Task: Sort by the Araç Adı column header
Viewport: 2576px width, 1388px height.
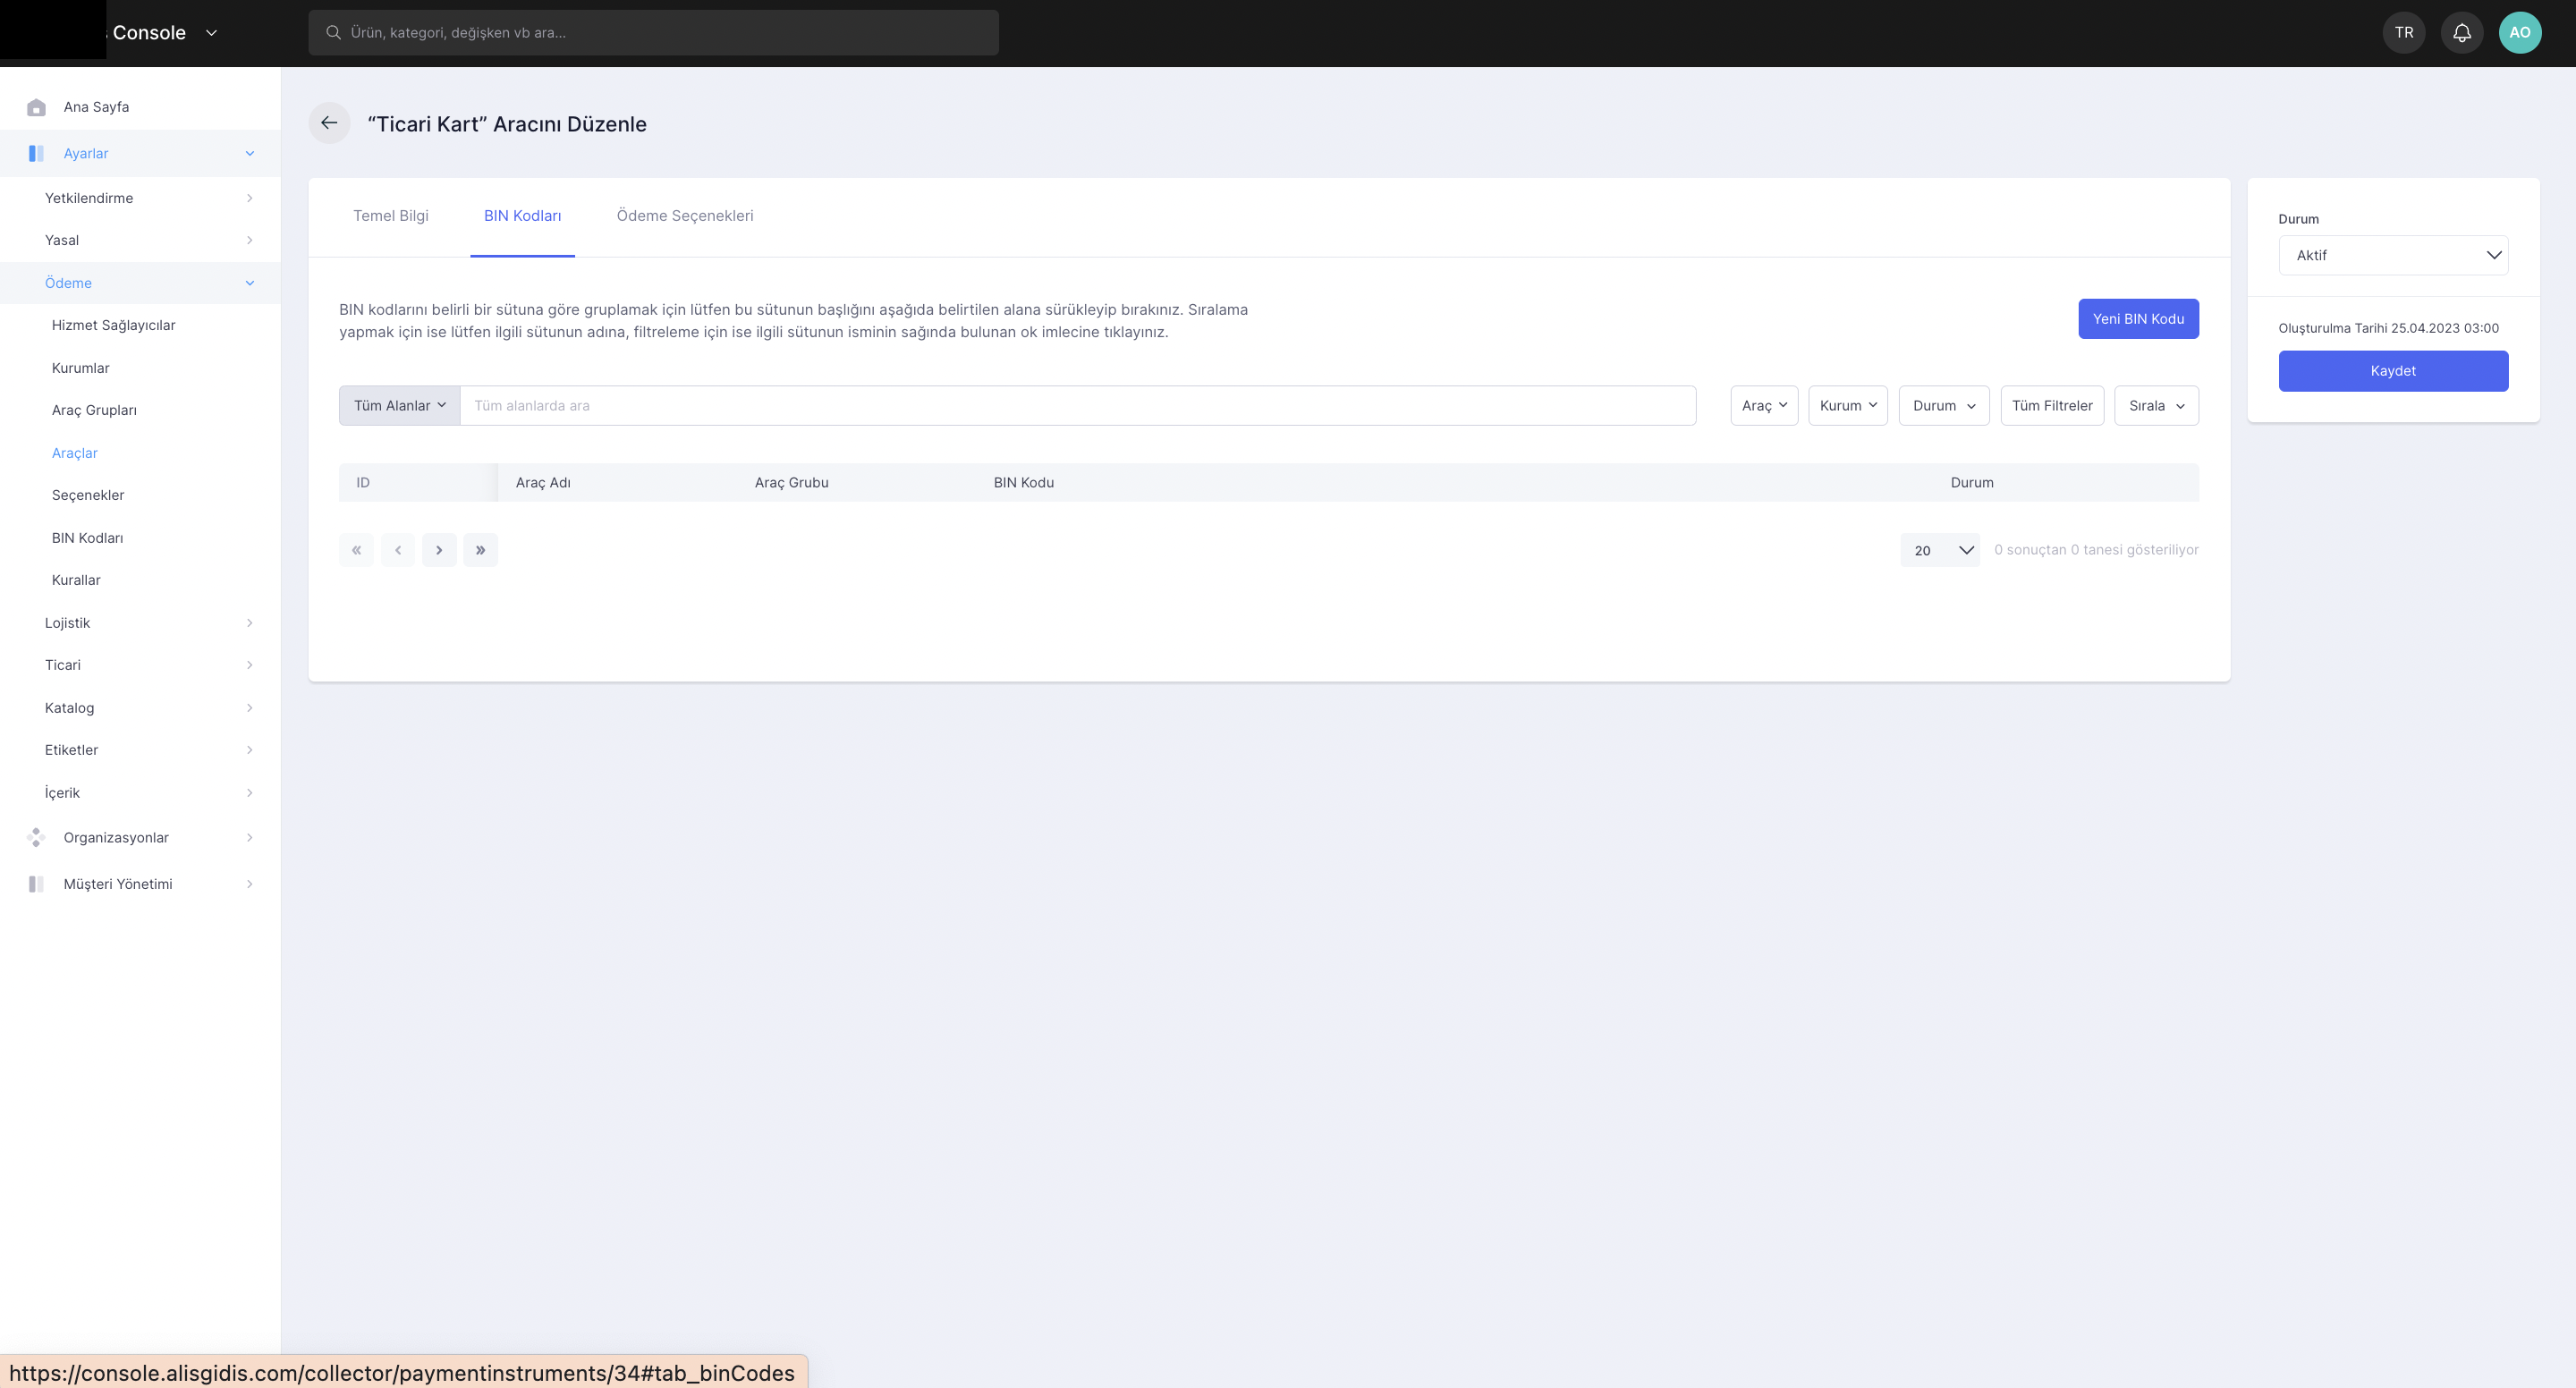Action: pyautogui.click(x=543, y=483)
